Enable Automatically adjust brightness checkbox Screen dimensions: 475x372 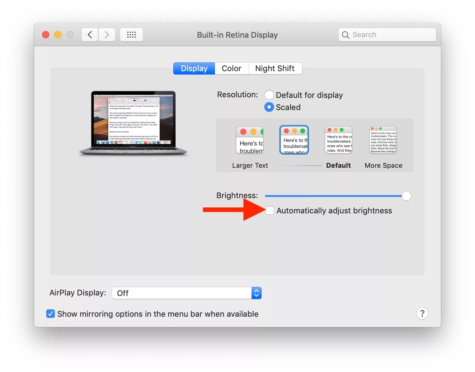tap(270, 210)
